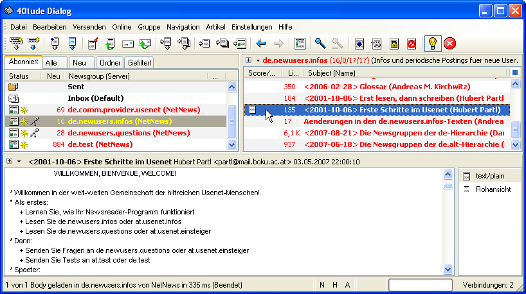Viewport: 526px width, 294px height.
Task: Click the padlock icon in toolbar
Action: pos(394,44)
